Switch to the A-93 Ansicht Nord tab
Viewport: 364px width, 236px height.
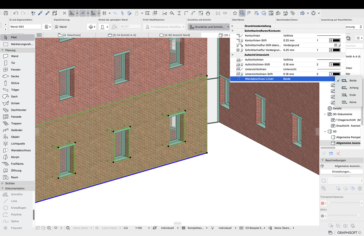[175, 35]
